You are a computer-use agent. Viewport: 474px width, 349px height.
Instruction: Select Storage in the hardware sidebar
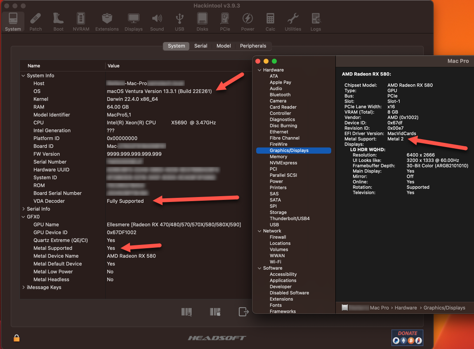[x=278, y=212]
